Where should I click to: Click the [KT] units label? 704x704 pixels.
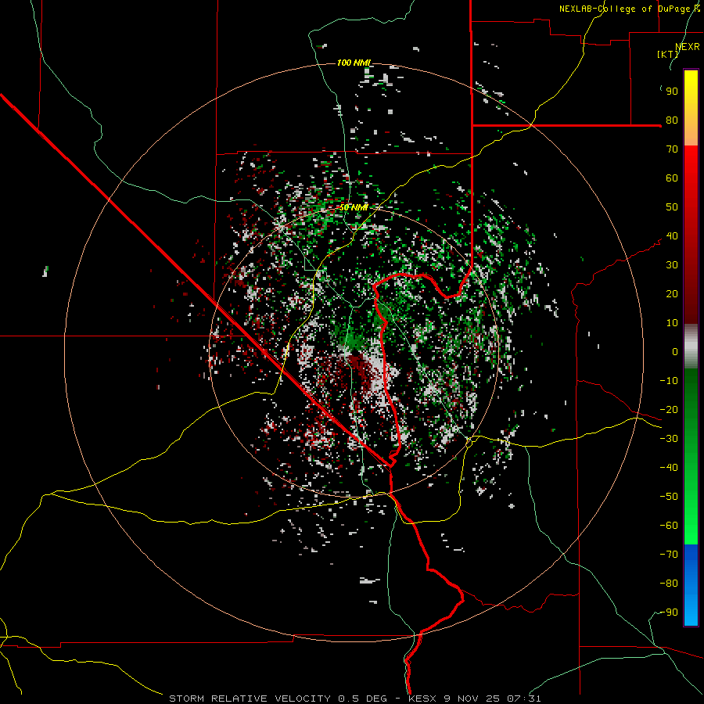tap(667, 54)
